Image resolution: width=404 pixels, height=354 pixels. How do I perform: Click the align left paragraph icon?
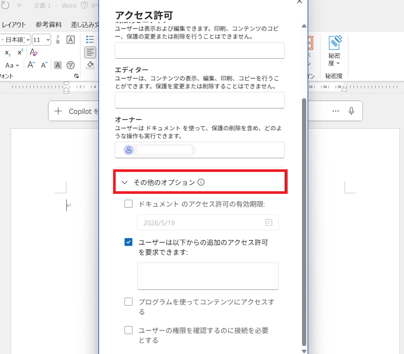point(90,52)
